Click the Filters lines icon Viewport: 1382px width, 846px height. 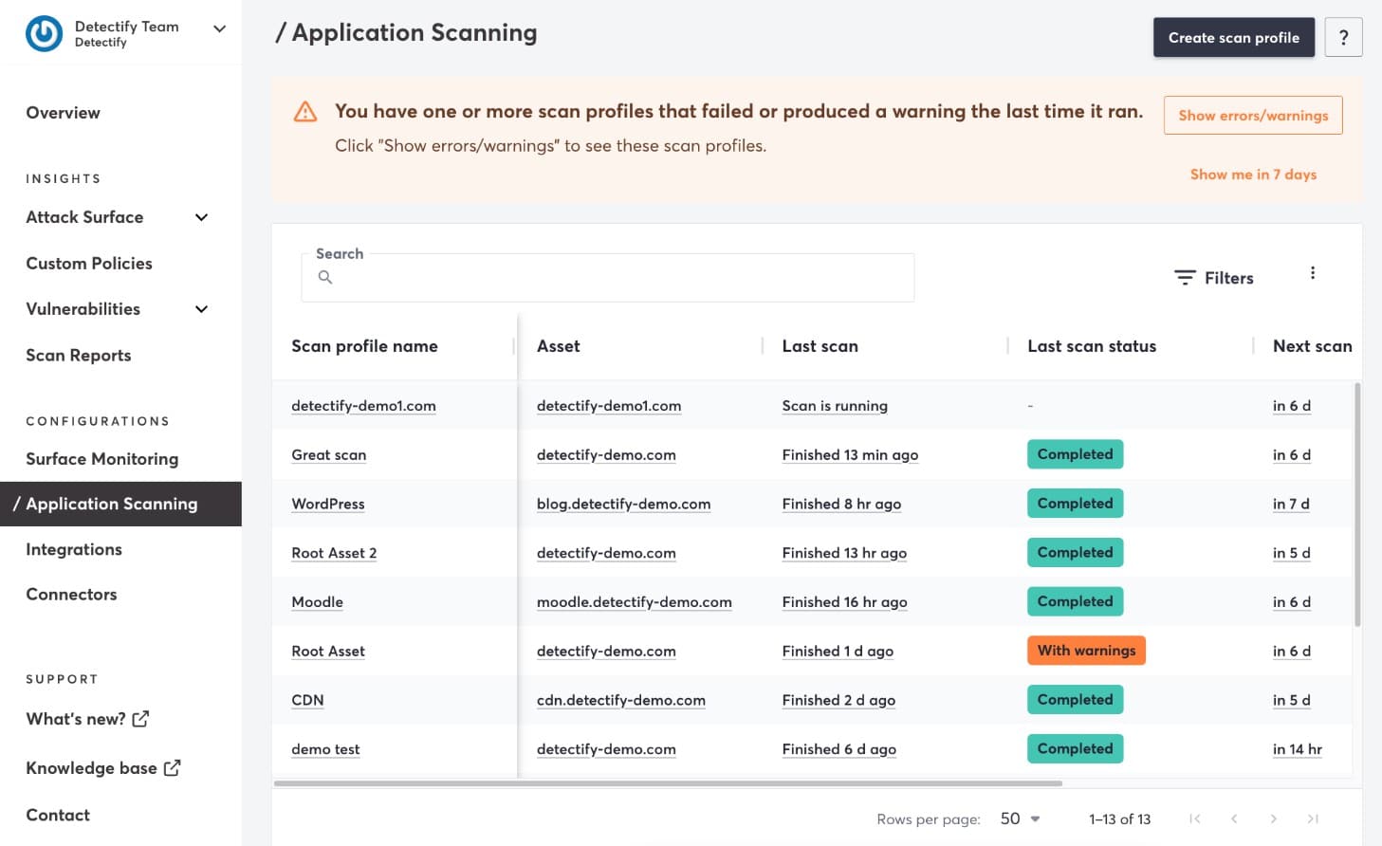point(1185,277)
